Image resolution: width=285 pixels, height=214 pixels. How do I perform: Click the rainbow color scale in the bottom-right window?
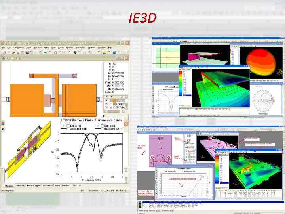click(x=217, y=170)
